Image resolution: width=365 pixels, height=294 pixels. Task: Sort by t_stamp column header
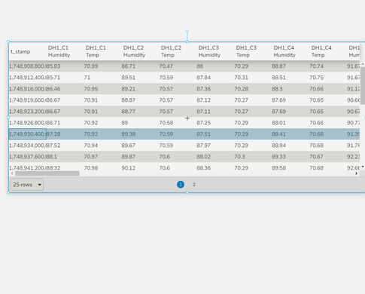point(20,51)
